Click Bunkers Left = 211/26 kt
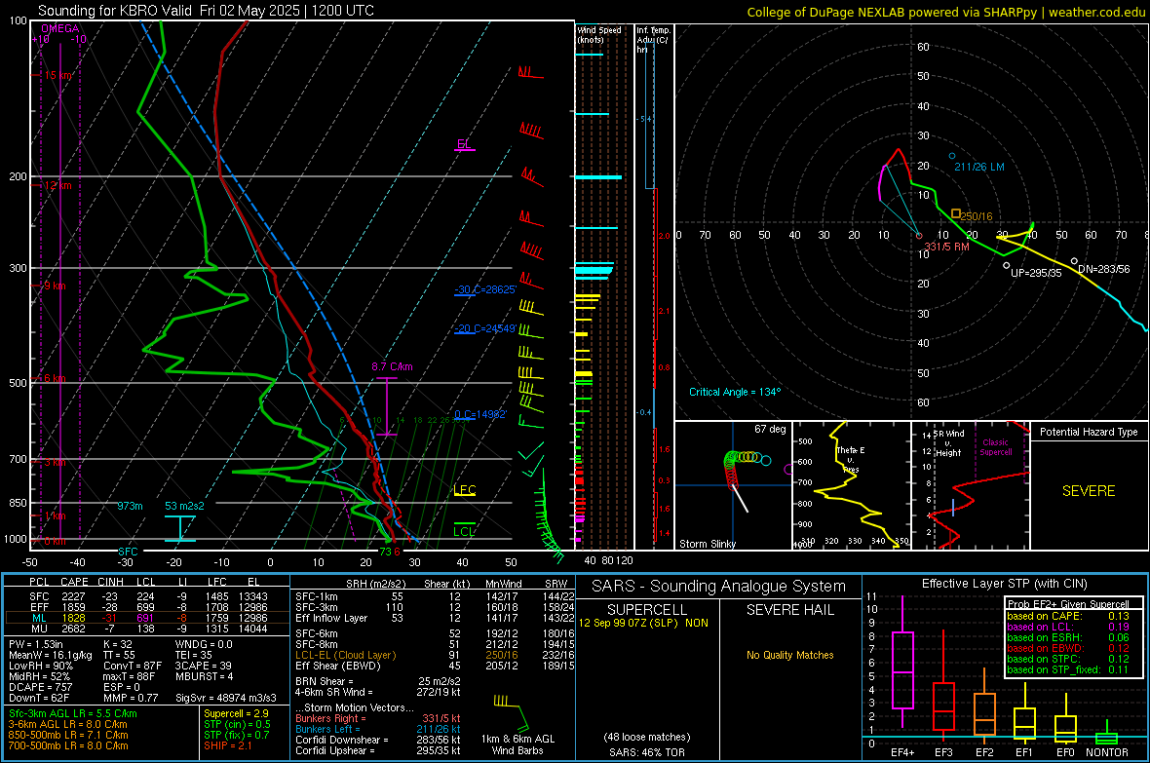1150x763 pixels. point(378,729)
